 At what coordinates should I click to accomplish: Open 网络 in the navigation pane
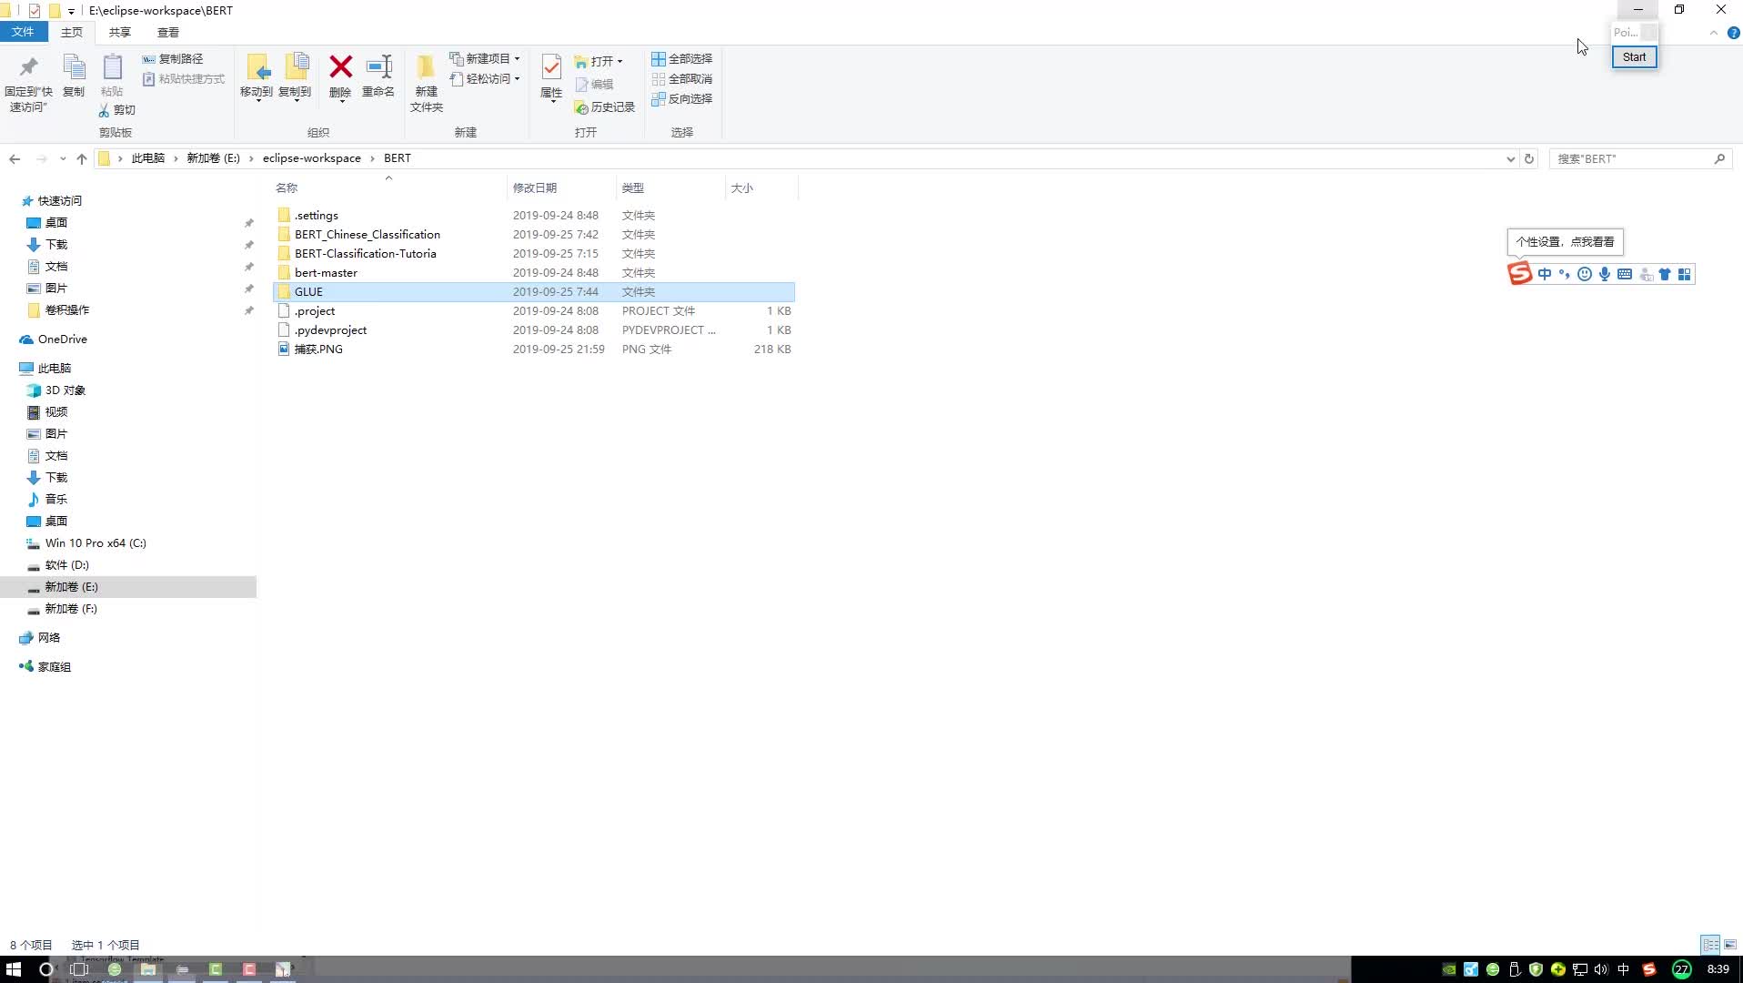[48, 638]
